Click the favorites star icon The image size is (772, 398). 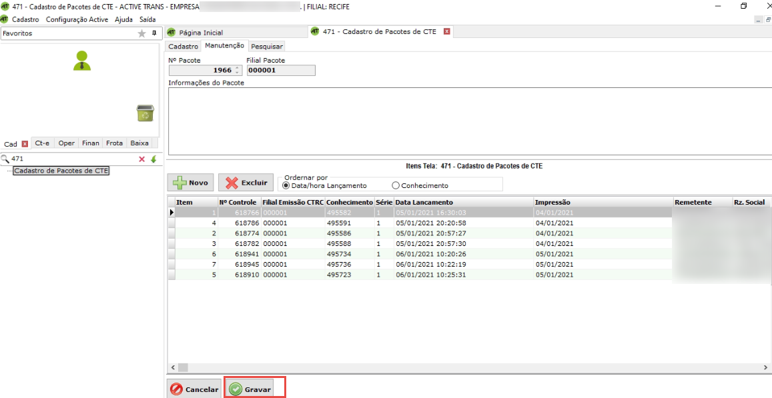(141, 33)
